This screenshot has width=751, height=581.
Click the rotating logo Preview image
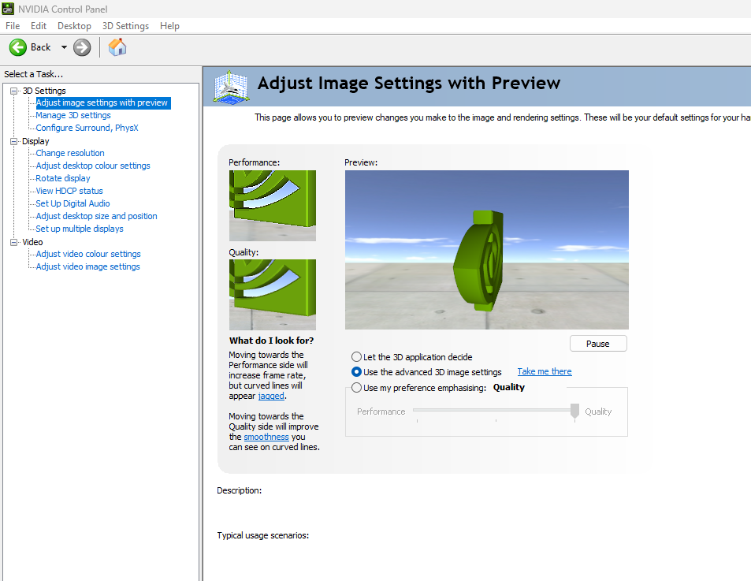(487, 250)
